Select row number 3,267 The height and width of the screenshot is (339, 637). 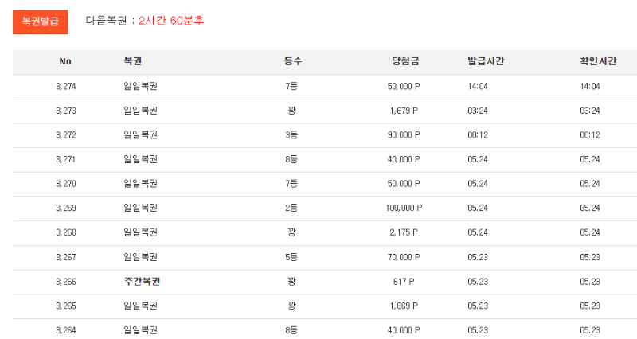click(66, 257)
